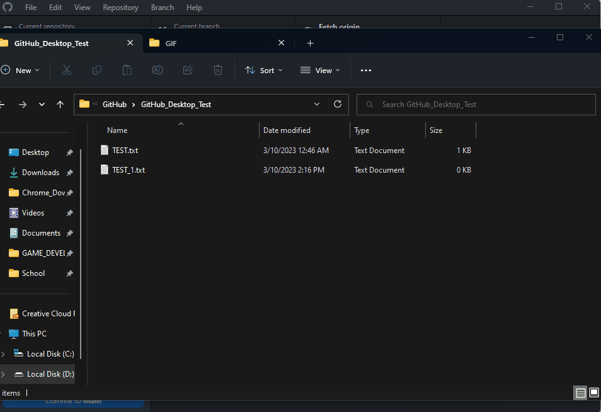Sort by Type column header

tap(387, 130)
